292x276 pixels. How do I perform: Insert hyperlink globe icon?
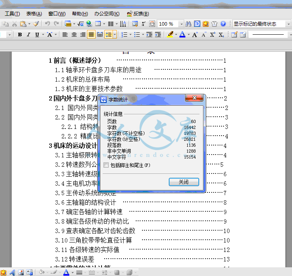pyautogui.click(x=89, y=24)
